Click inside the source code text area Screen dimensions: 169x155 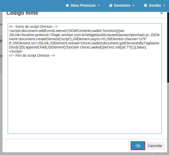click(x=85, y=78)
